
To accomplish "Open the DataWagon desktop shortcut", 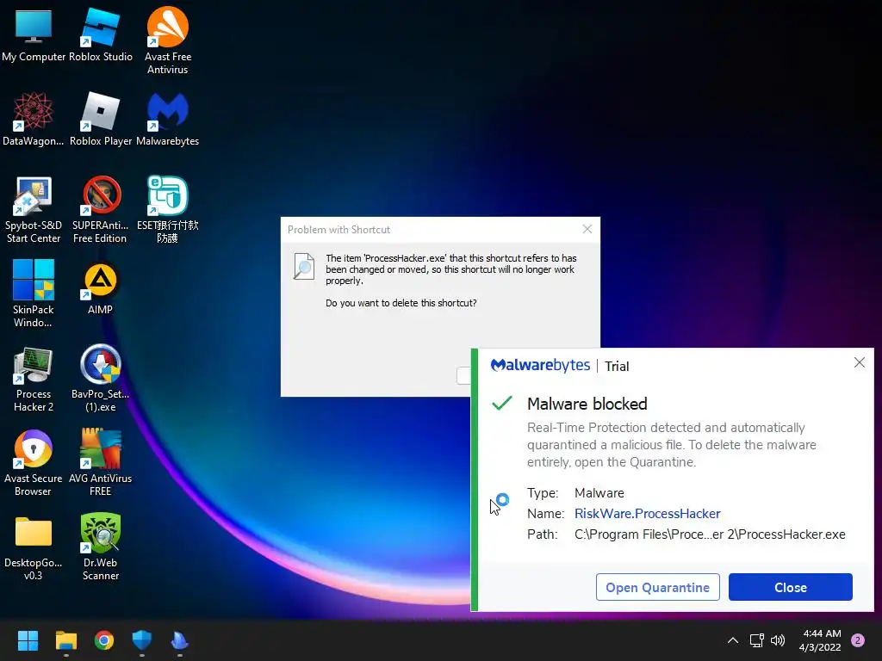I will tap(34, 119).
